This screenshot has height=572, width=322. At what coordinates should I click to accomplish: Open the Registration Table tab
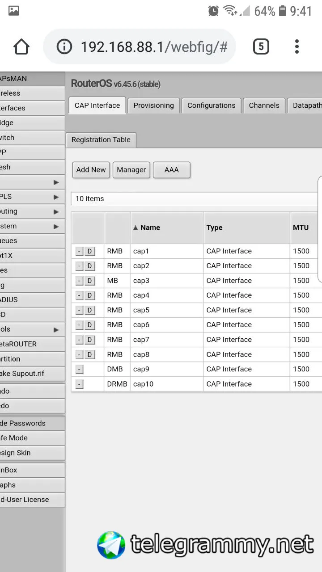coord(101,140)
